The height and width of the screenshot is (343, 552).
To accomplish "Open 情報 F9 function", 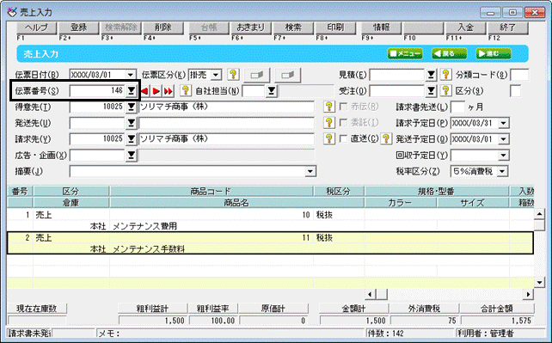I will 381,28.
